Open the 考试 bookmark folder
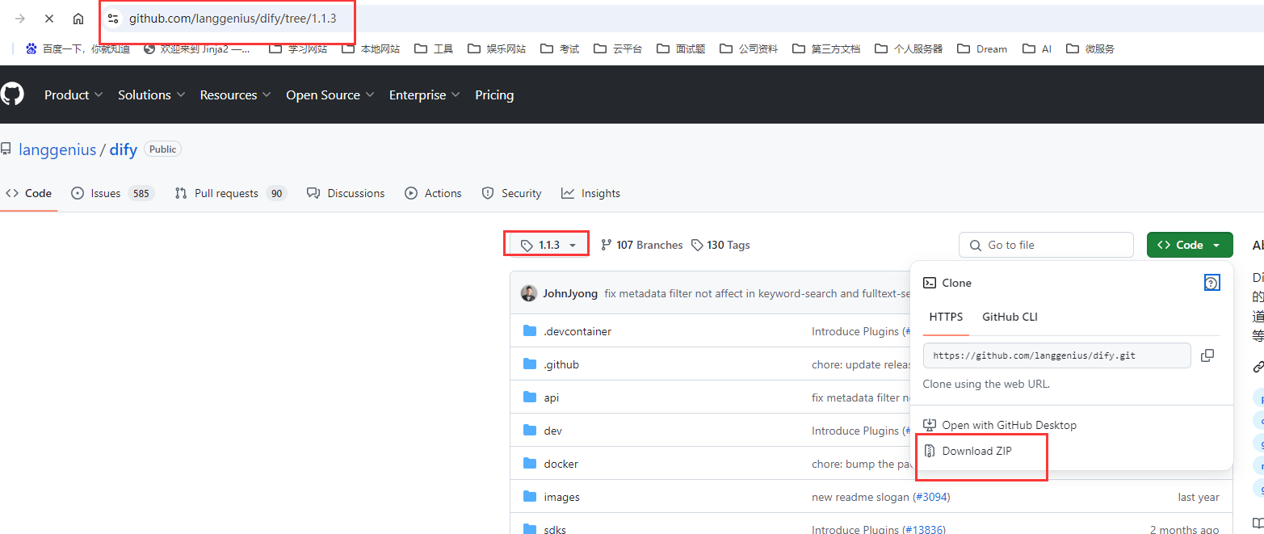Viewport: 1264px width, 534px height. pos(560,48)
